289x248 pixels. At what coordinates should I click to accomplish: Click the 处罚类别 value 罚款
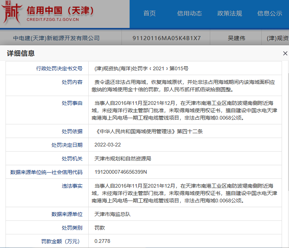tap(100, 228)
